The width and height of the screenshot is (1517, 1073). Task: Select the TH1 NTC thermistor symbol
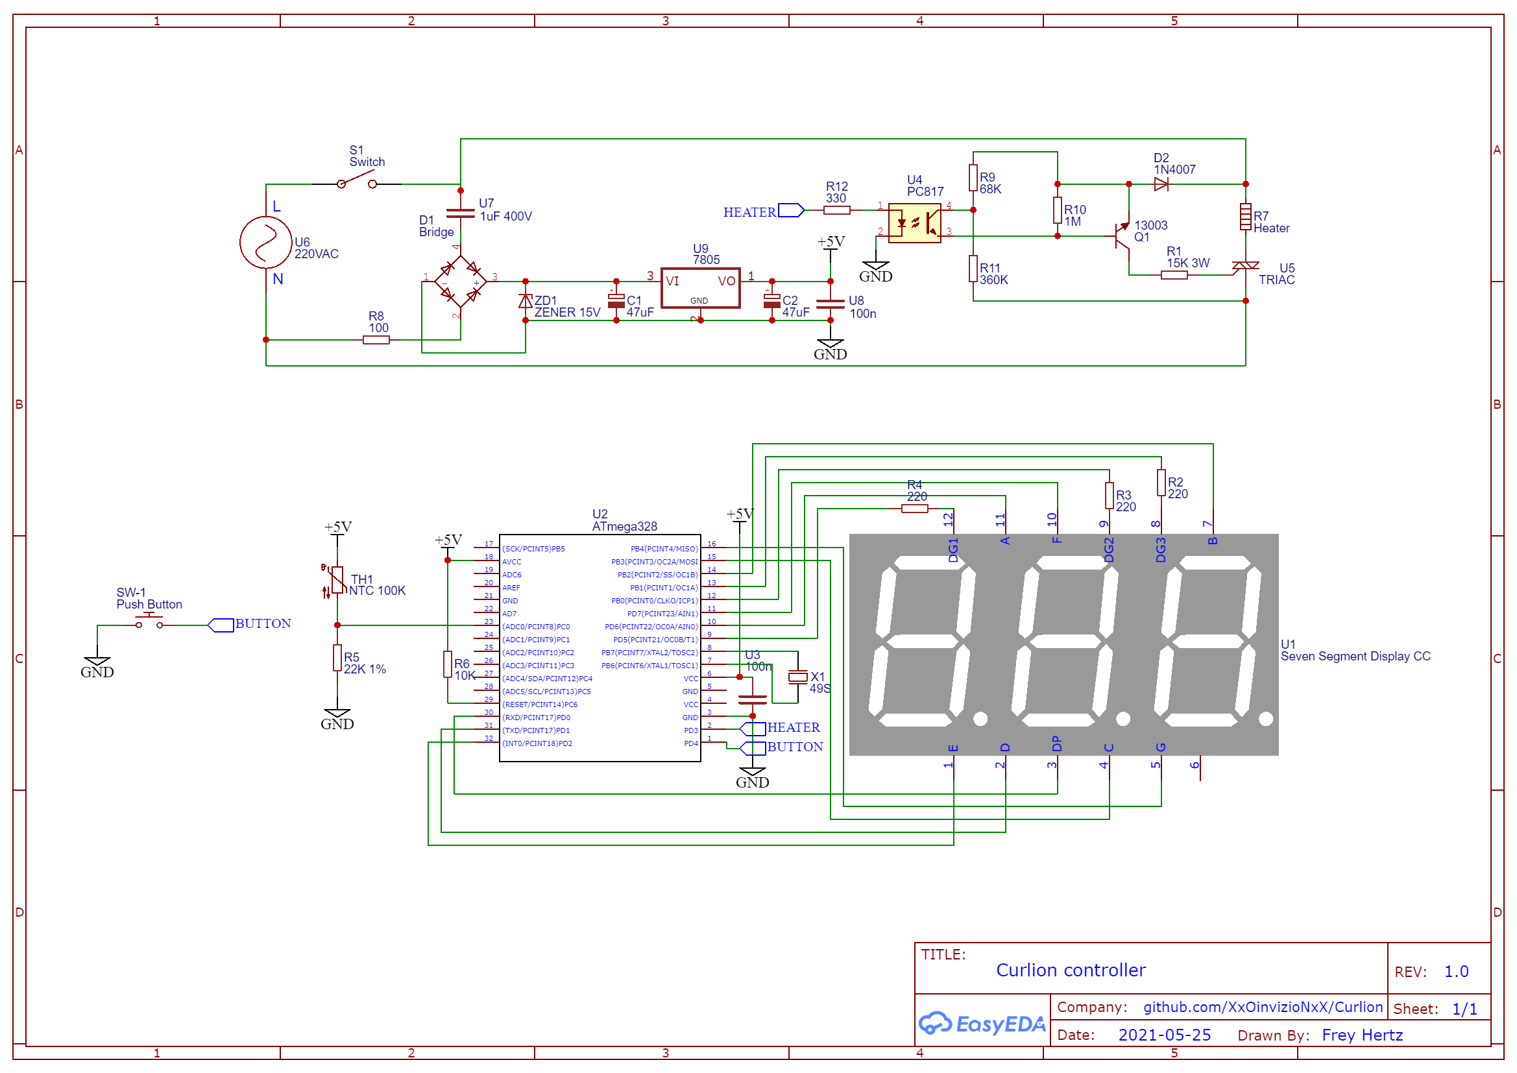pos(335,580)
